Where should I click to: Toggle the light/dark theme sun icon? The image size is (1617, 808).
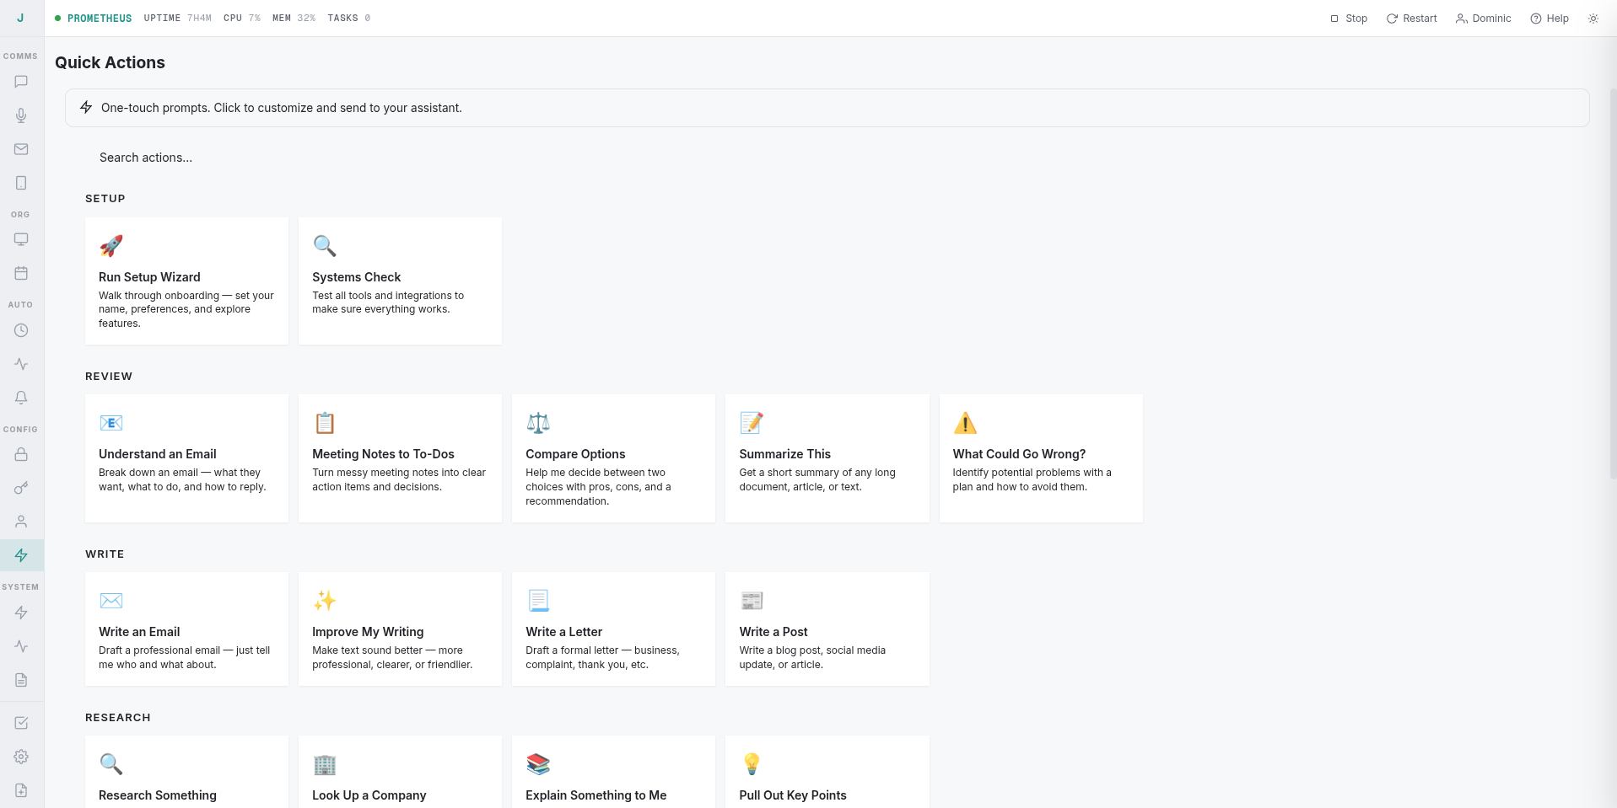pyautogui.click(x=1593, y=19)
